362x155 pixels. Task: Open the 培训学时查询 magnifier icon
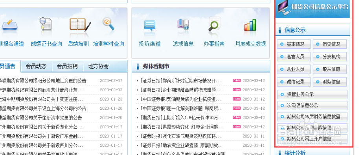tap(108, 24)
